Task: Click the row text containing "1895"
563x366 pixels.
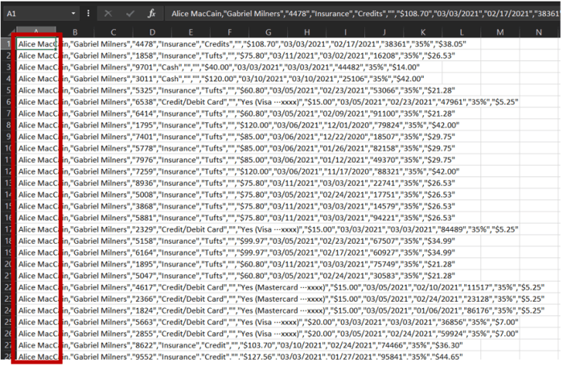Action: coord(236,265)
